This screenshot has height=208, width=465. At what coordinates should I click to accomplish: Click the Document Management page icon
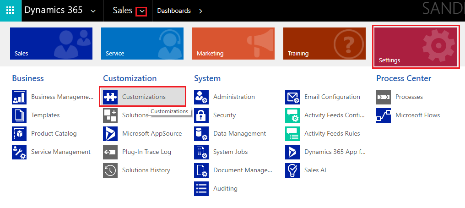pos(201,170)
